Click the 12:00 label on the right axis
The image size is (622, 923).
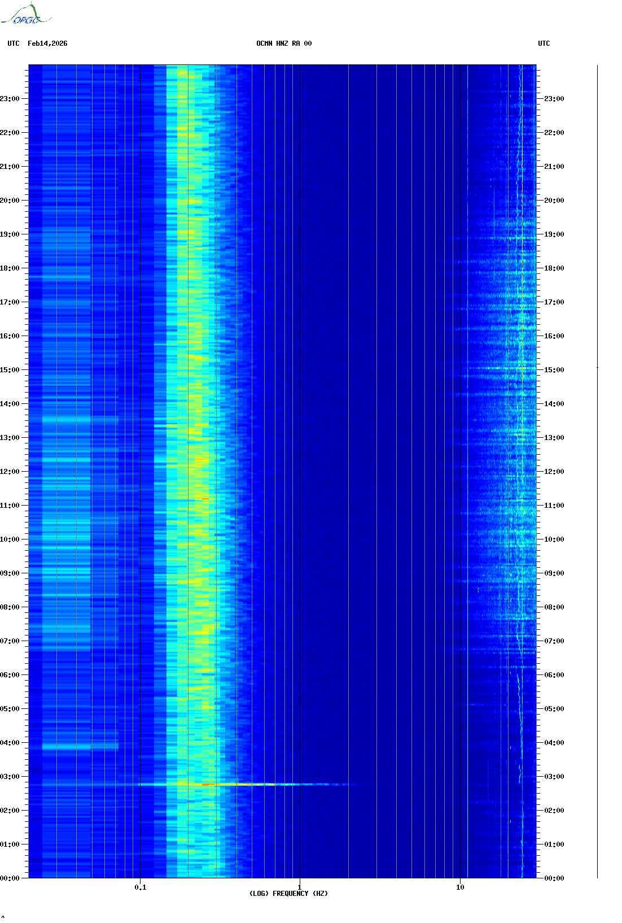[554, 472]
